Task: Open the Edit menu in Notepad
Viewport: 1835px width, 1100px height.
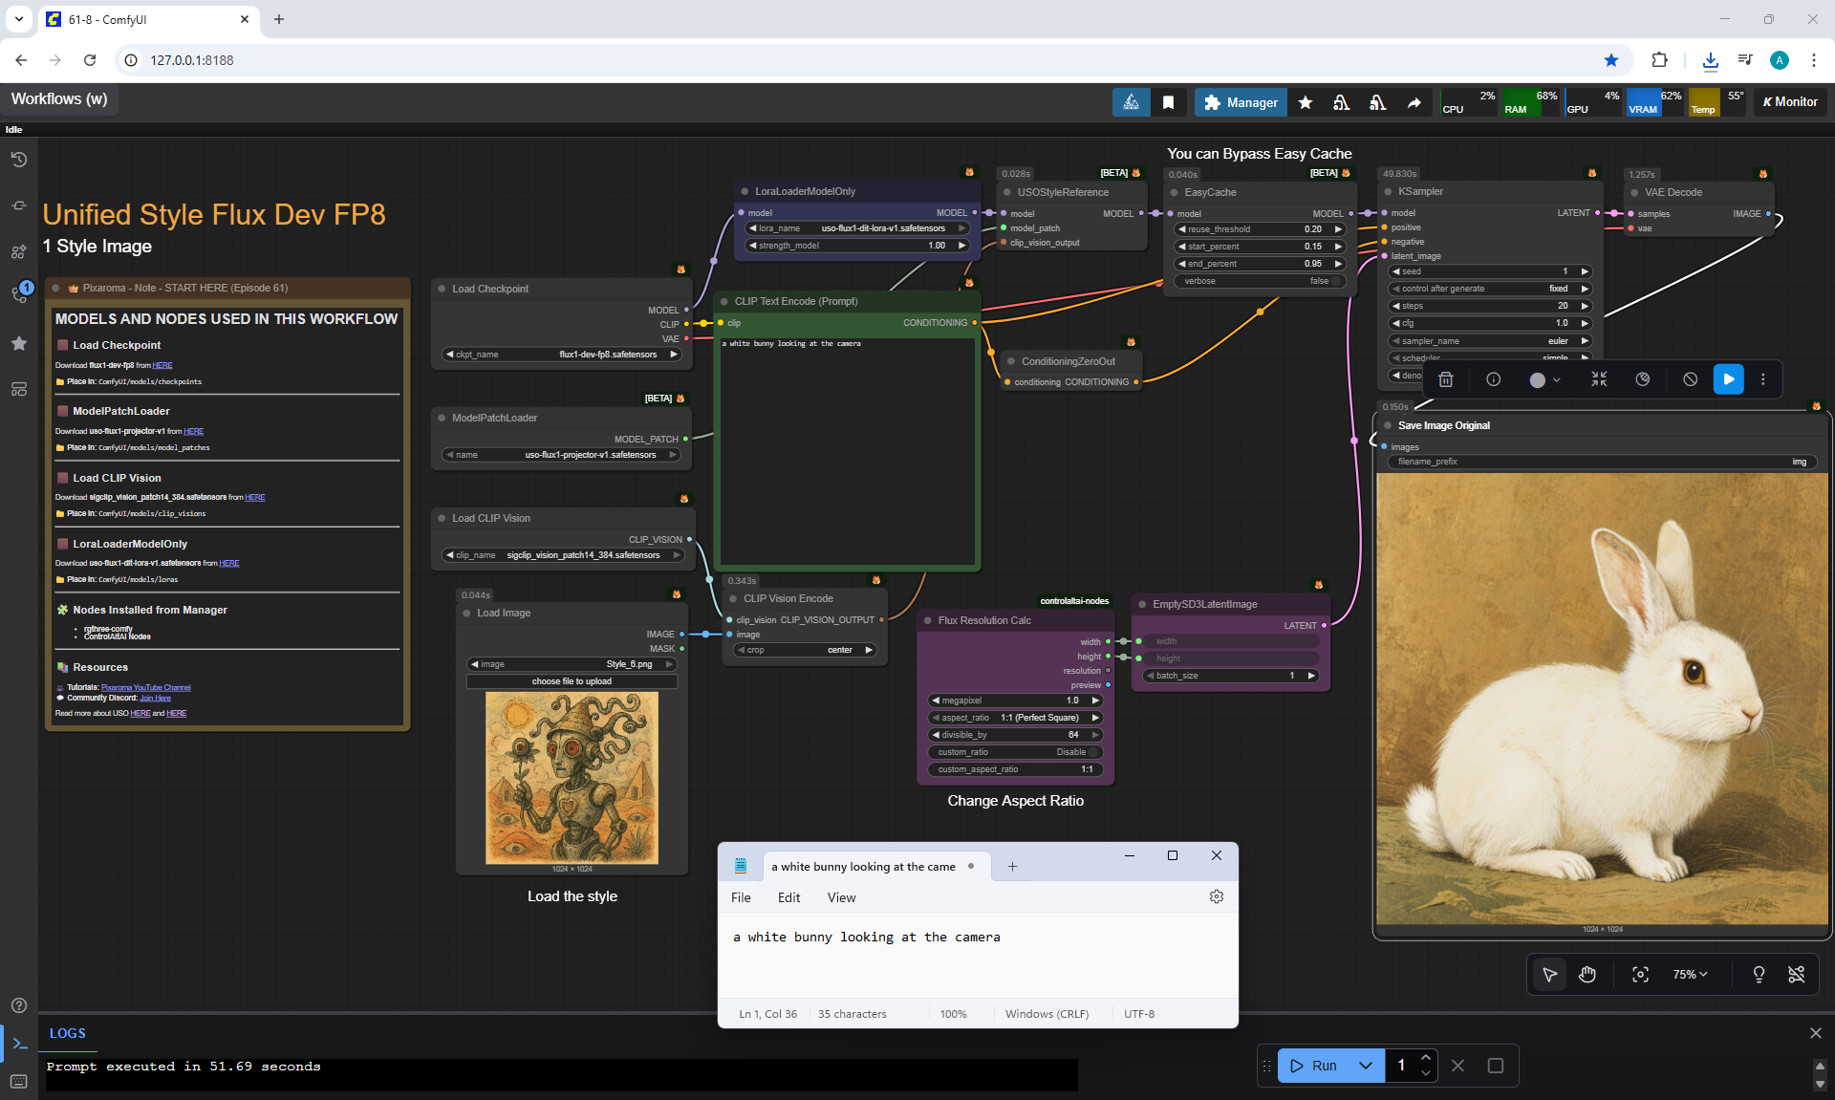Action: pyautogui.click(x=788, y=897)
